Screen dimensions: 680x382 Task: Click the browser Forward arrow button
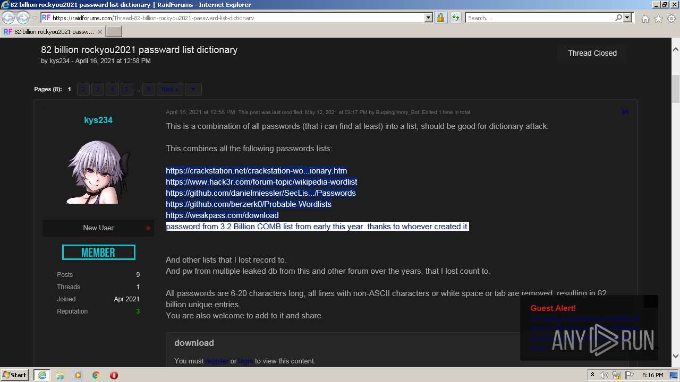[23, 18]
